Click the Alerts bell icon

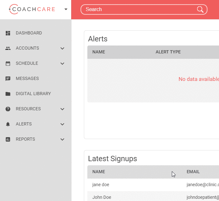(8, 124)
